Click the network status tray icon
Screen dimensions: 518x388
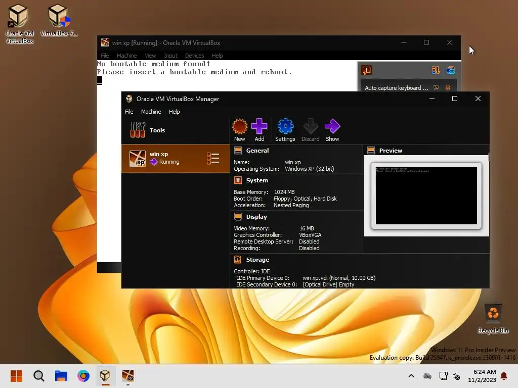point(443,376)
